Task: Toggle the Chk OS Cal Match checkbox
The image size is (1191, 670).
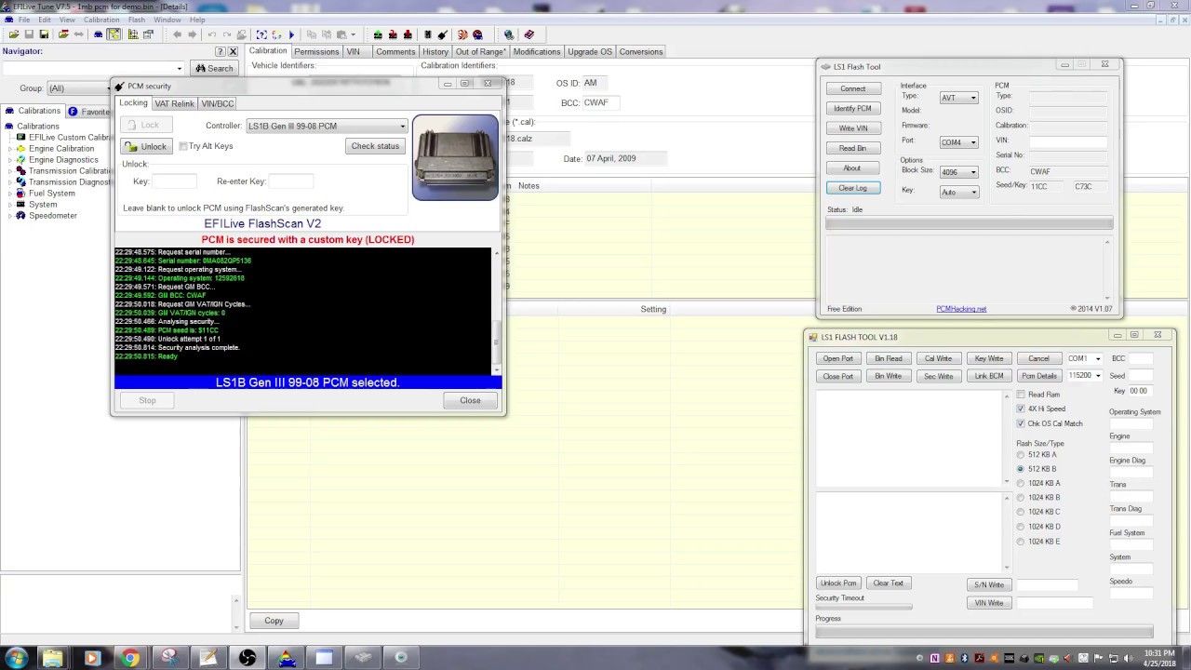Action: (x=1021, y=423)
